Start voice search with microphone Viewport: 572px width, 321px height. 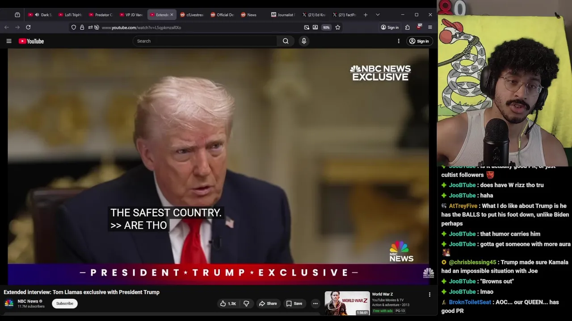(x=304, y=41)
